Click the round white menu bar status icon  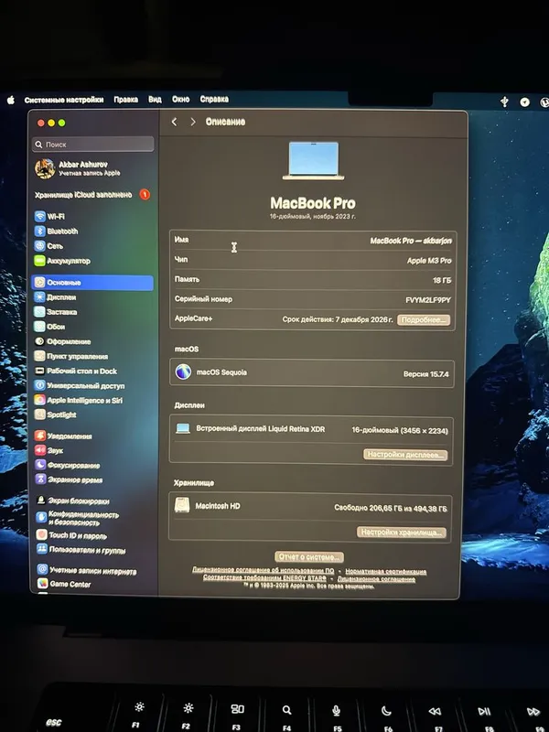tap(524, 102)
